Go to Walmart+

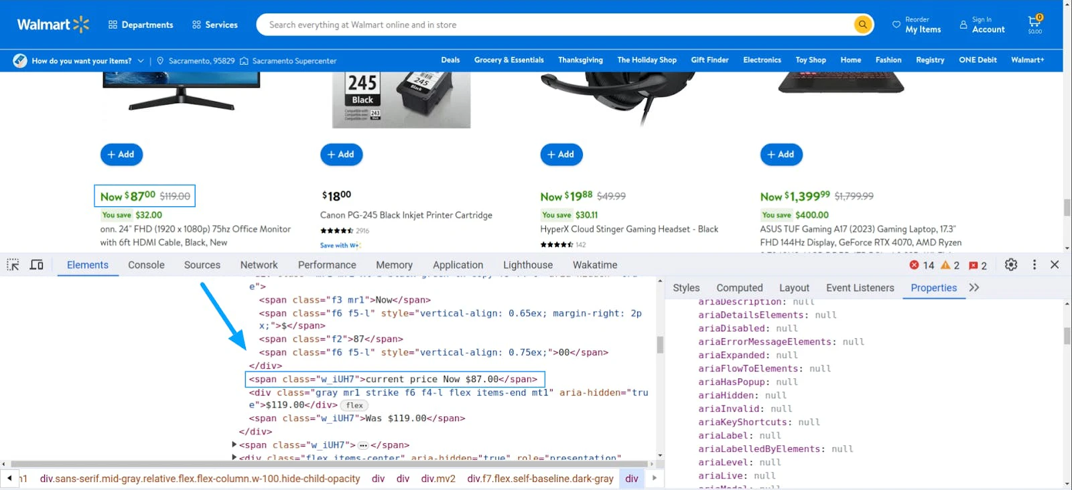pos(1028,60)
